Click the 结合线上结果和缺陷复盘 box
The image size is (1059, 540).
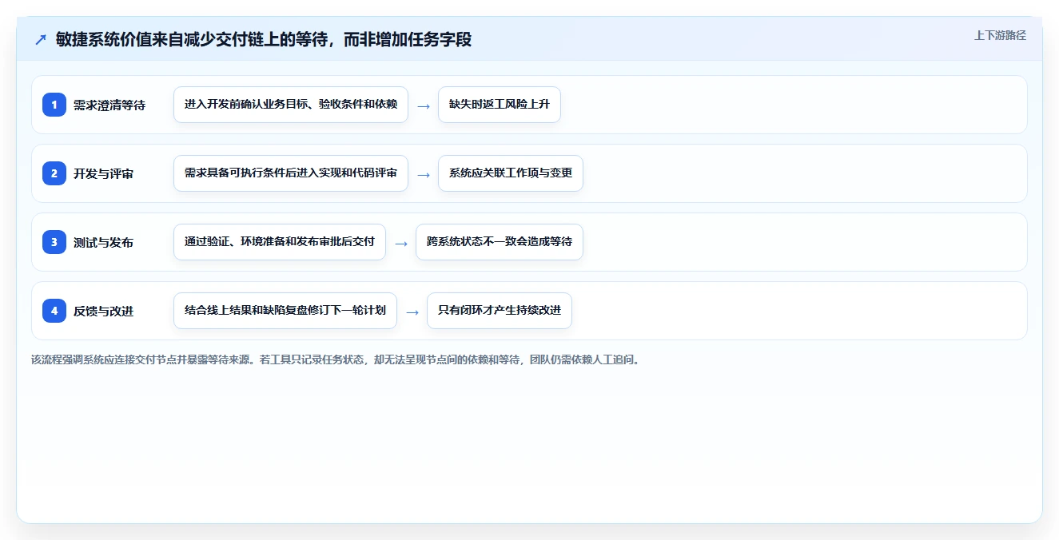(285, 311)
